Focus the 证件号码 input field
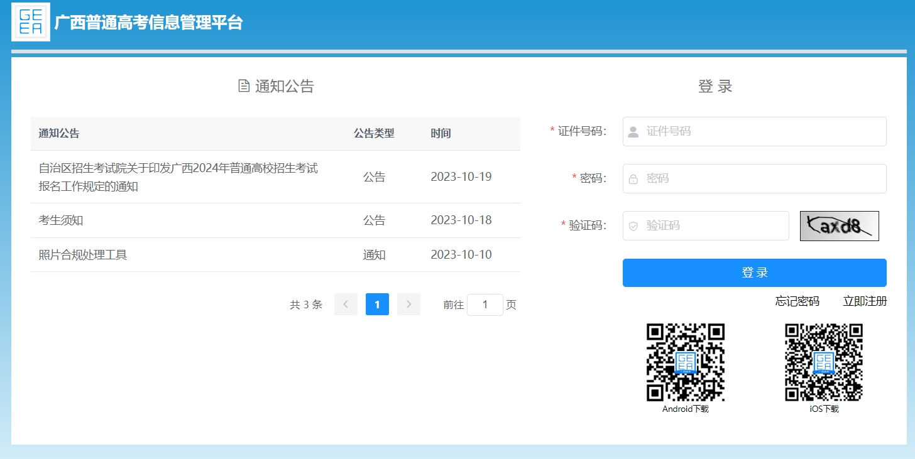 [754, 131]
